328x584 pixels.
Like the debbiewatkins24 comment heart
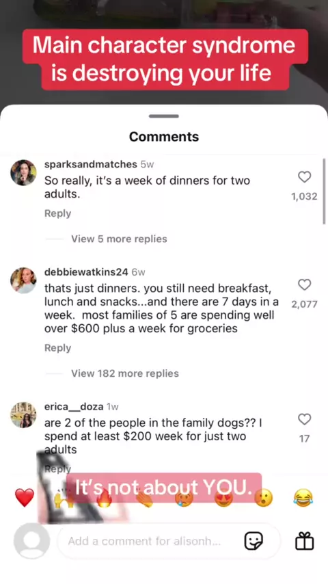[305, 285]
